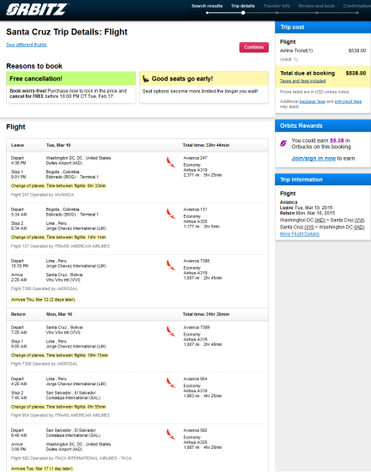Click the seat icon beside Good seats go early
Viewport: 371px width, 472px height.
pos(146,79)
